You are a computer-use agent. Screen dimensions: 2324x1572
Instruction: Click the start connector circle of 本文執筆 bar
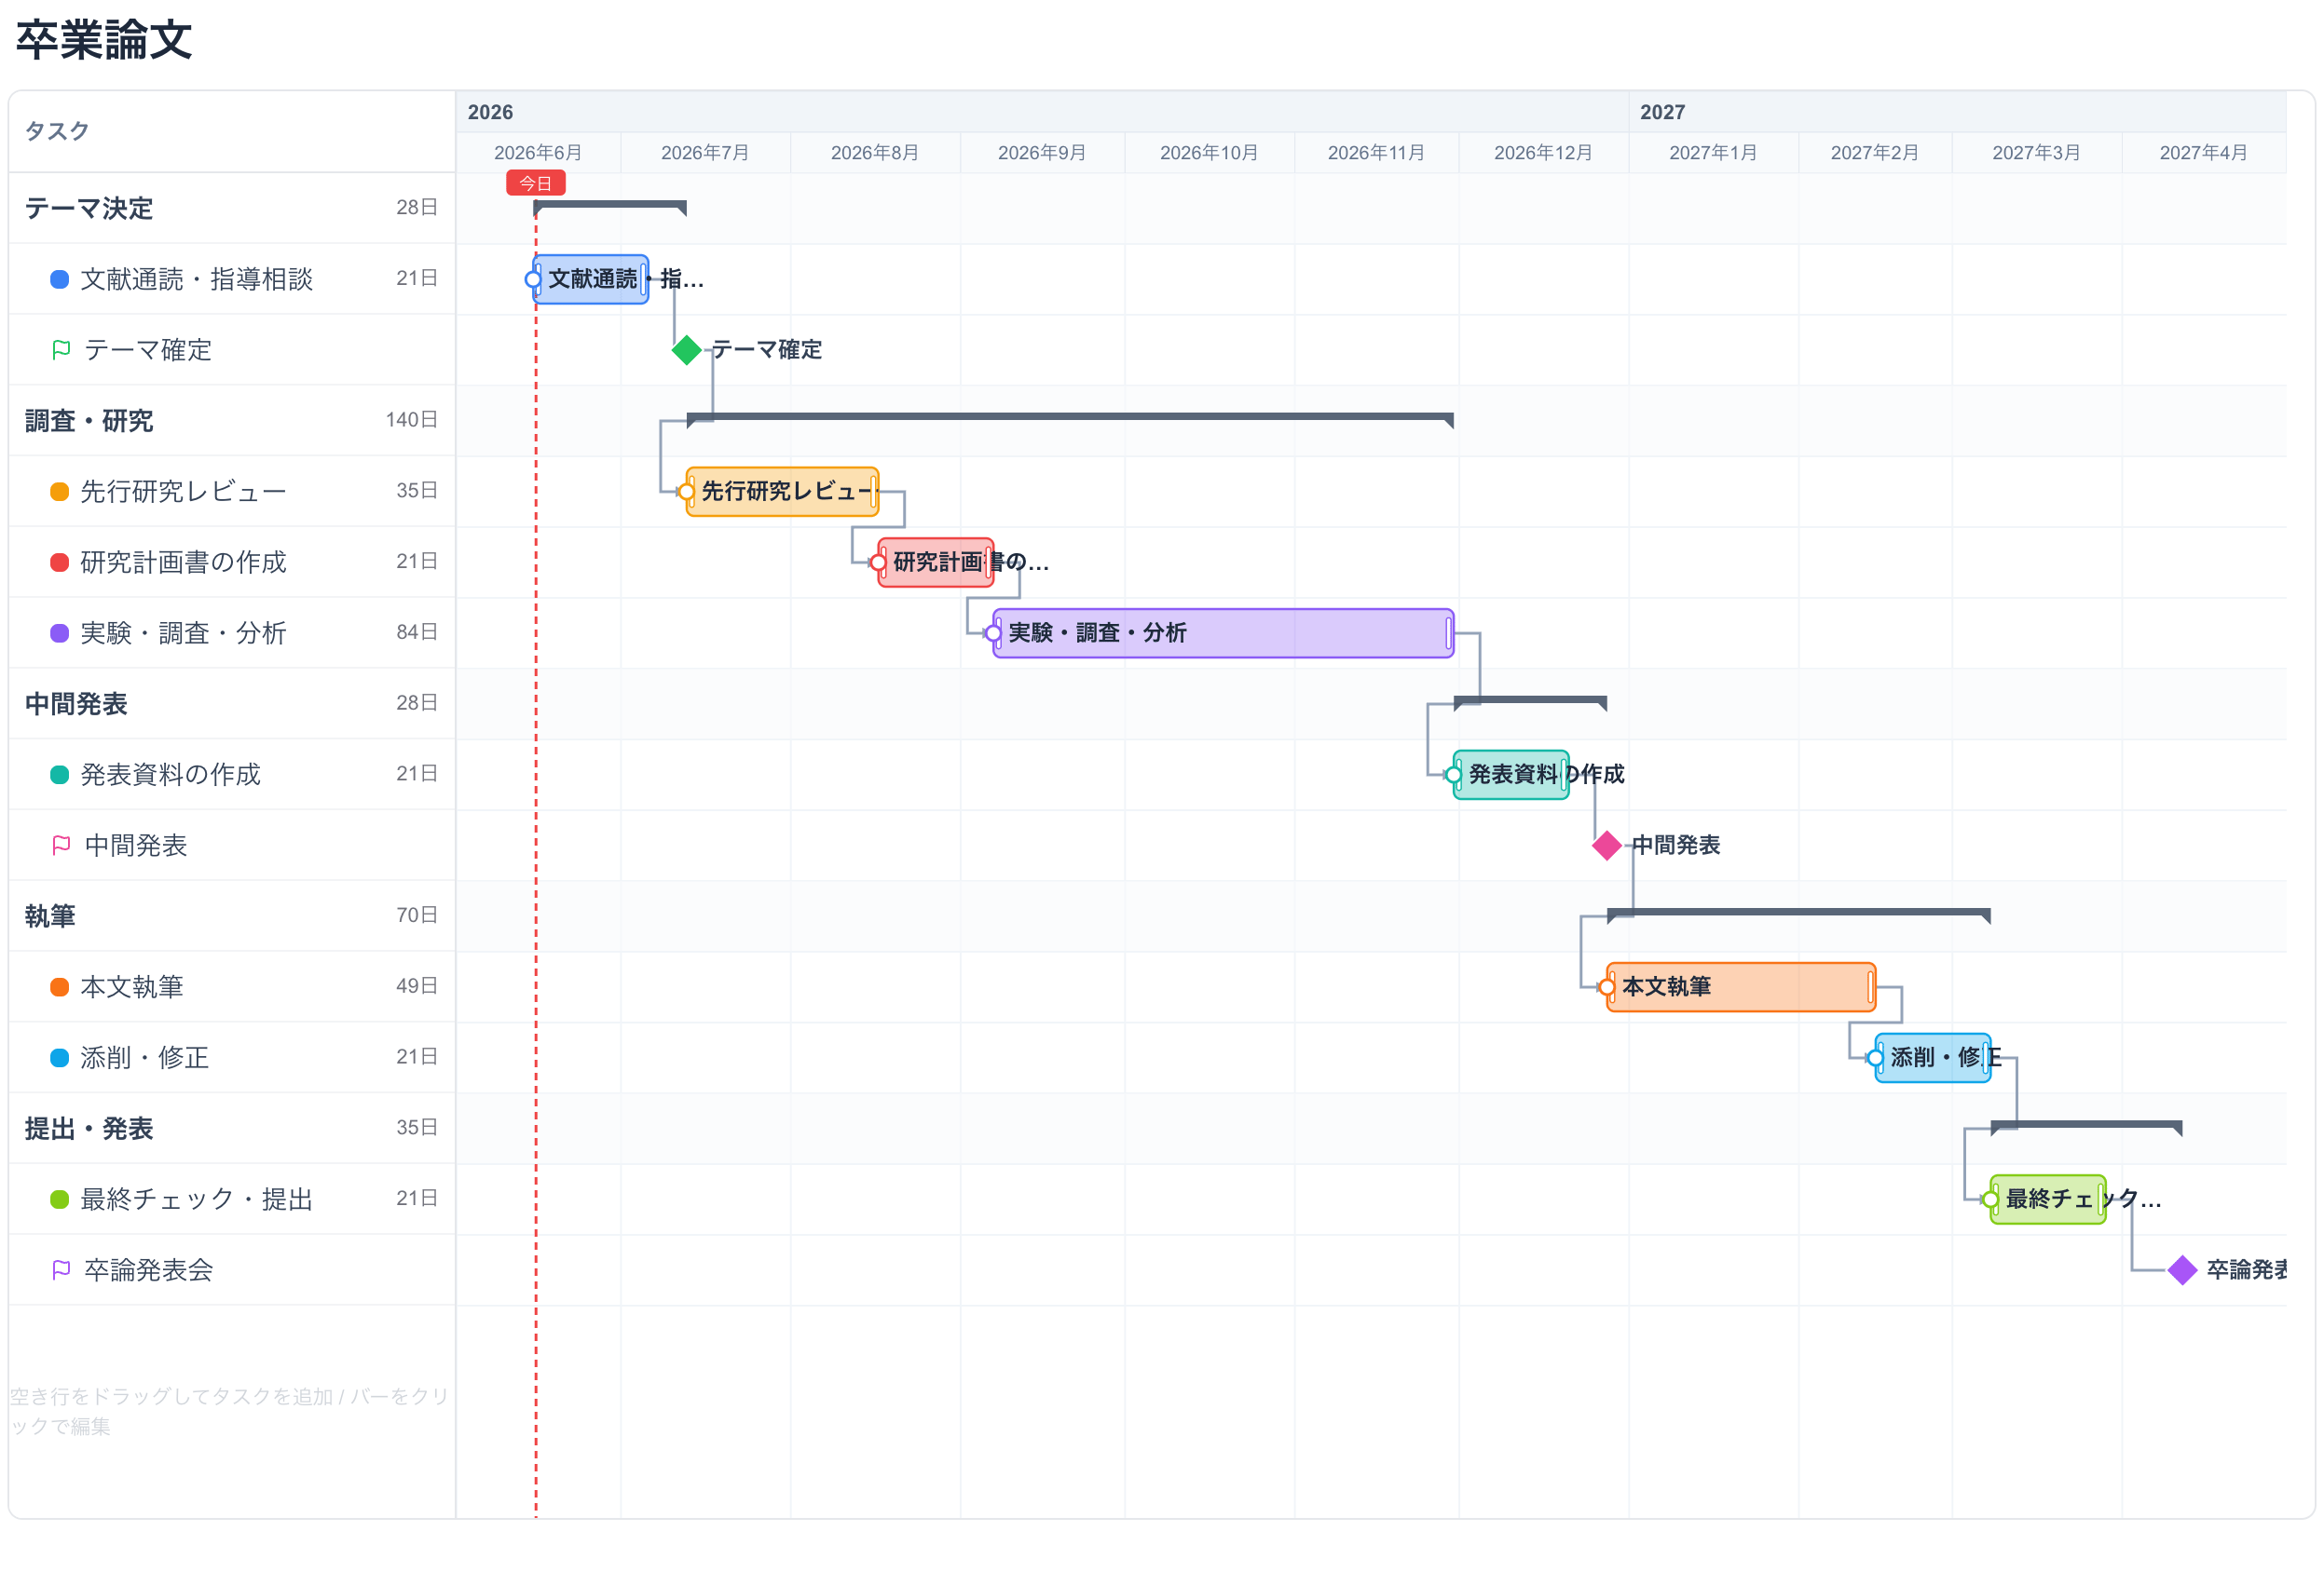tap(1606, 987)
